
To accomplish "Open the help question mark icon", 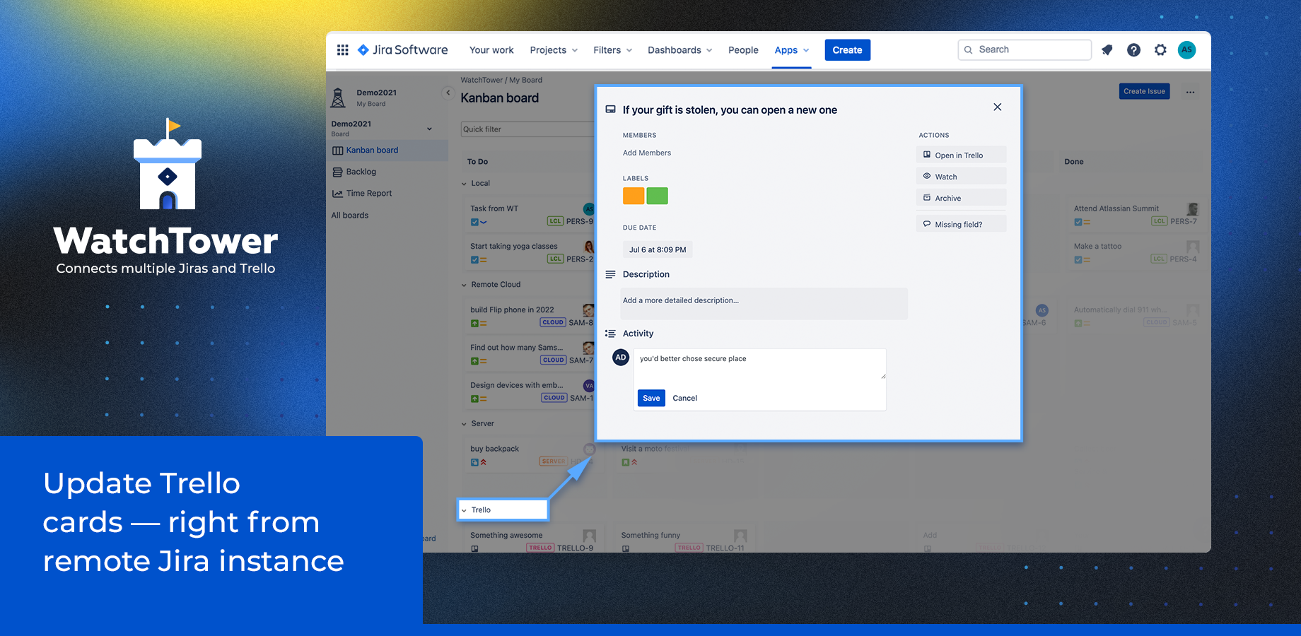I will click(x=1133, y=50).
